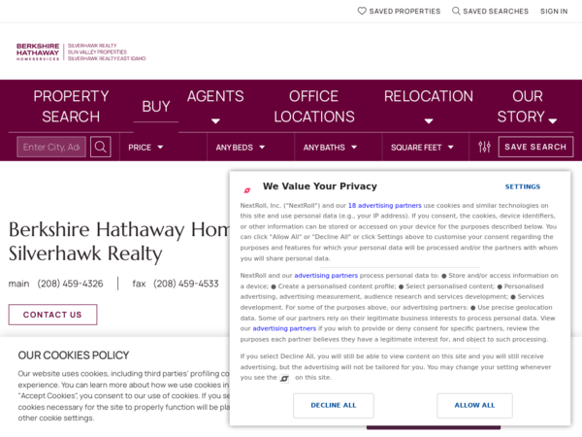Click the main phone number (208) 459-4326
The height and width of the screenshot is (437, 582).
click(x=70, y=284)
